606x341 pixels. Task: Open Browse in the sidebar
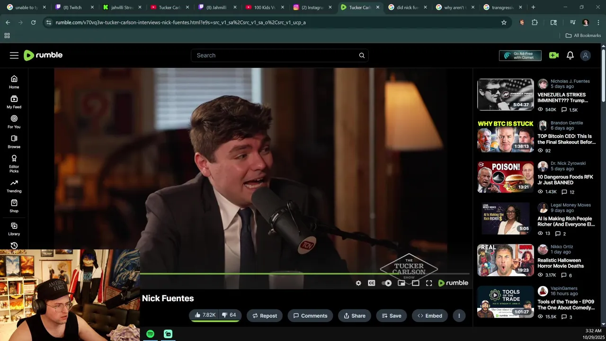tap(14, 142)
